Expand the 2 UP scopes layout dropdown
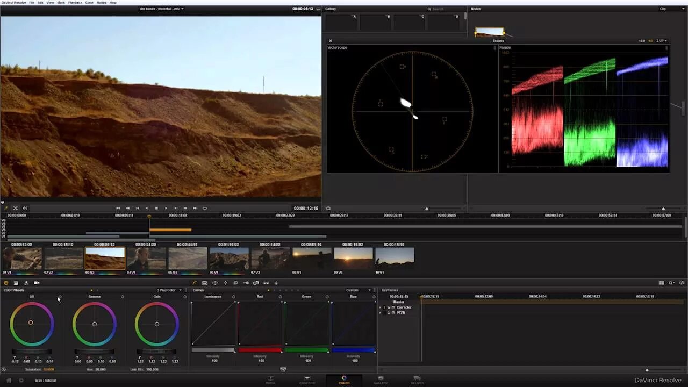 [662, 41]
